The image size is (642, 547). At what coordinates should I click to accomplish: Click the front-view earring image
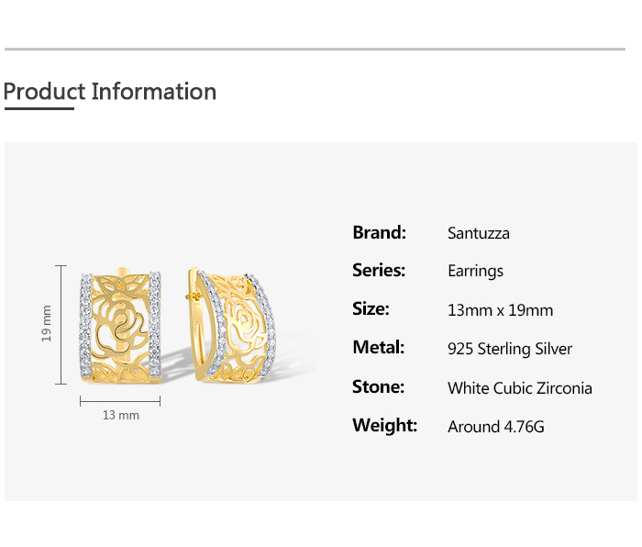(x=120, y=326)
